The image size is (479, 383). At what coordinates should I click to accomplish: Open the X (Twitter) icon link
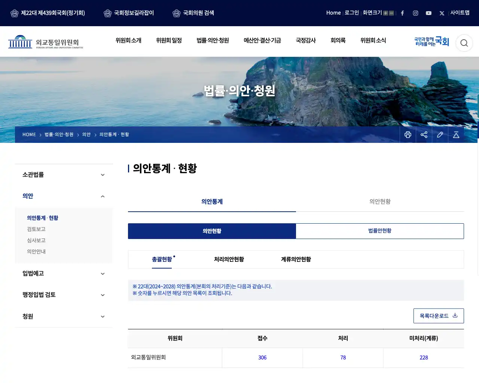click(442, 13)
